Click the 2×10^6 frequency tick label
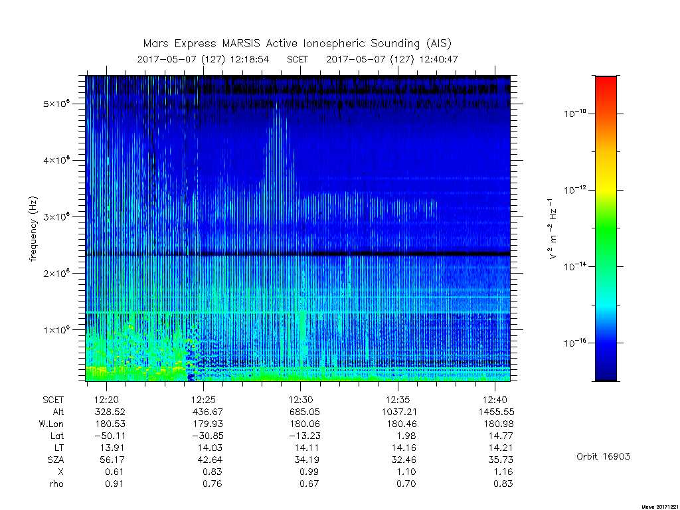Screen dimensions: 680x510 point(57,273)
